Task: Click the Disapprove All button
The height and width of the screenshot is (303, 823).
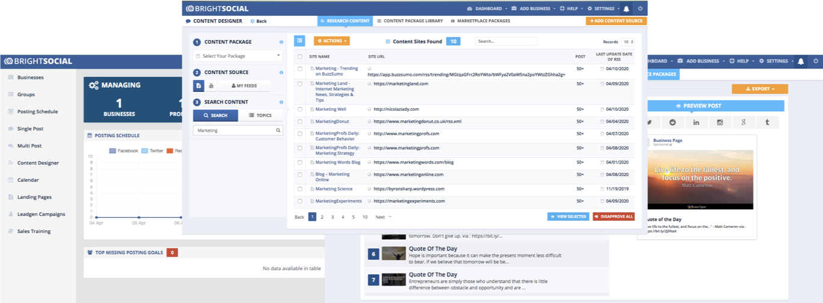Action: pyautogui.click(x=613, y=216)
